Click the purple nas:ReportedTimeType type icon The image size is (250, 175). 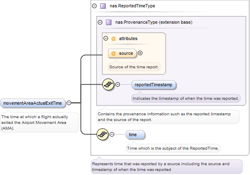[103, 6]
